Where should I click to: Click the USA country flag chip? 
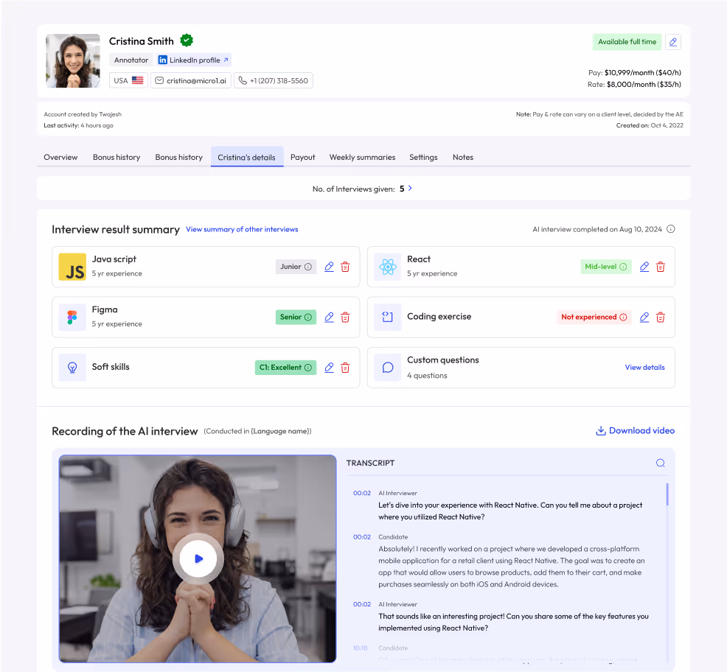pos(128,80)
